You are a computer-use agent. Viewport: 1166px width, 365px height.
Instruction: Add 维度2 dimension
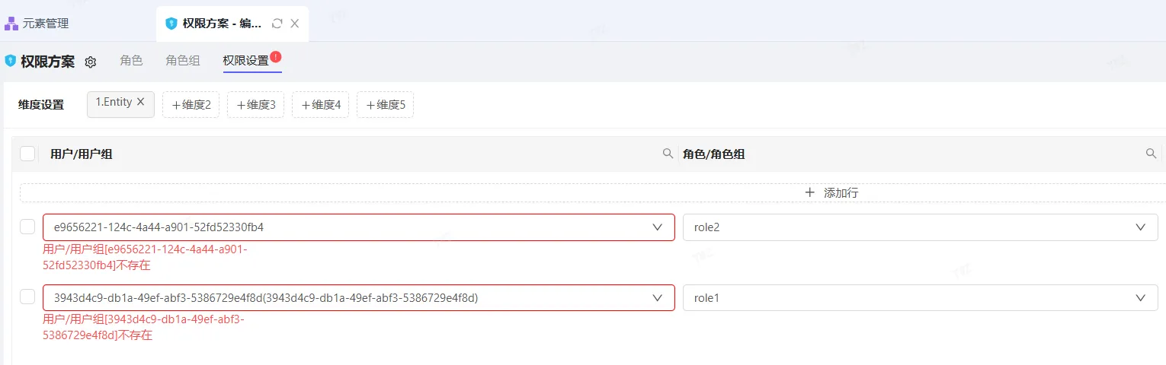(191, 105)
